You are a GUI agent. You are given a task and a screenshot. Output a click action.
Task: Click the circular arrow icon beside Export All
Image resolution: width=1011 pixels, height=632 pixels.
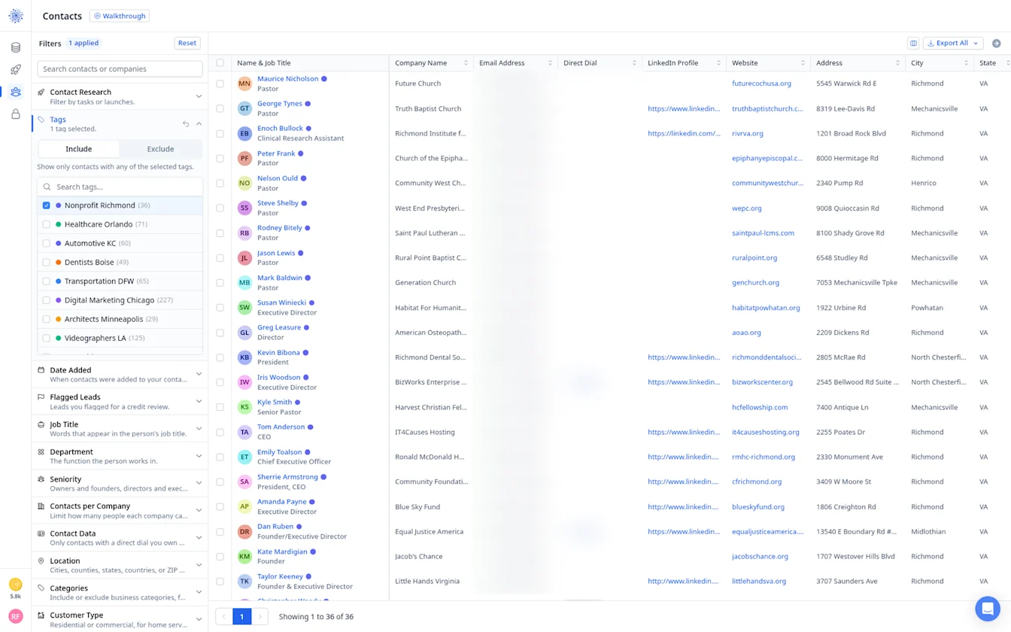point(997,43)
